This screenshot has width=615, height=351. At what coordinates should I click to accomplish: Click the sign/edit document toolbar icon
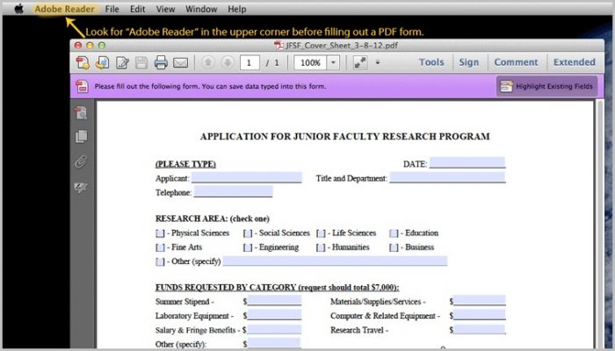click(122, 62)
